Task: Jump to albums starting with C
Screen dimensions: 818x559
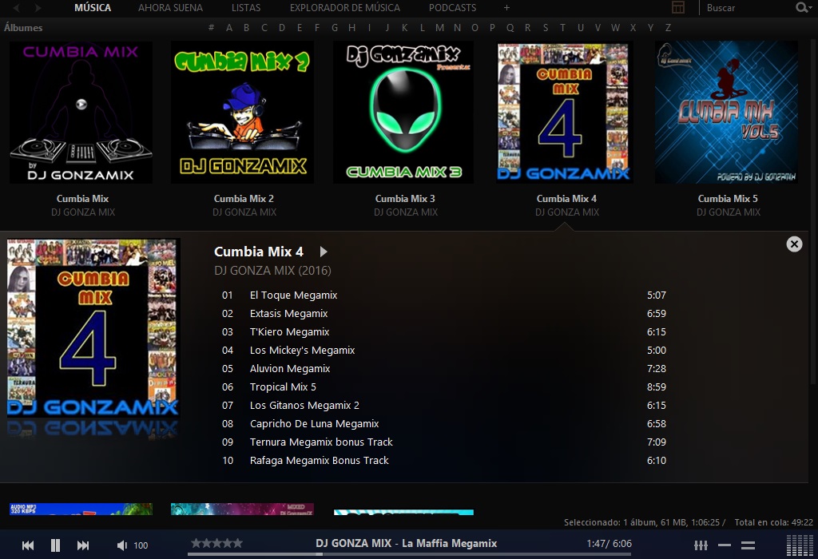Action: tap(264, 28)
